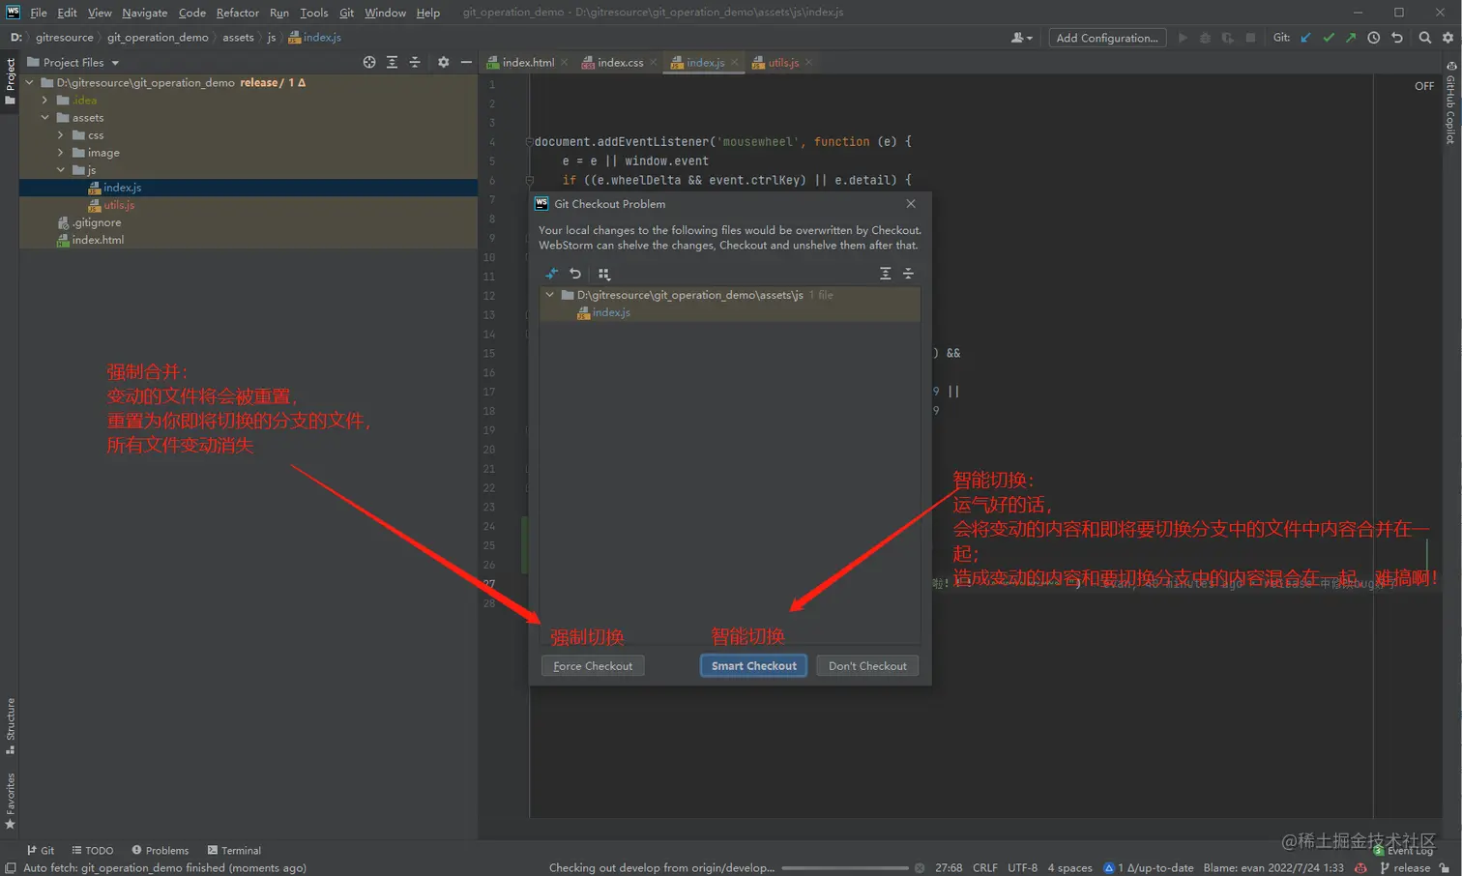Click the Update Project Git toolbar icon
1462x876 pixels.
(1306, 38)
